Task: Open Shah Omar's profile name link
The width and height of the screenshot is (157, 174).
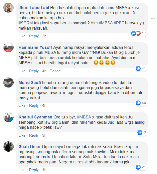Action: pos(30,146)
